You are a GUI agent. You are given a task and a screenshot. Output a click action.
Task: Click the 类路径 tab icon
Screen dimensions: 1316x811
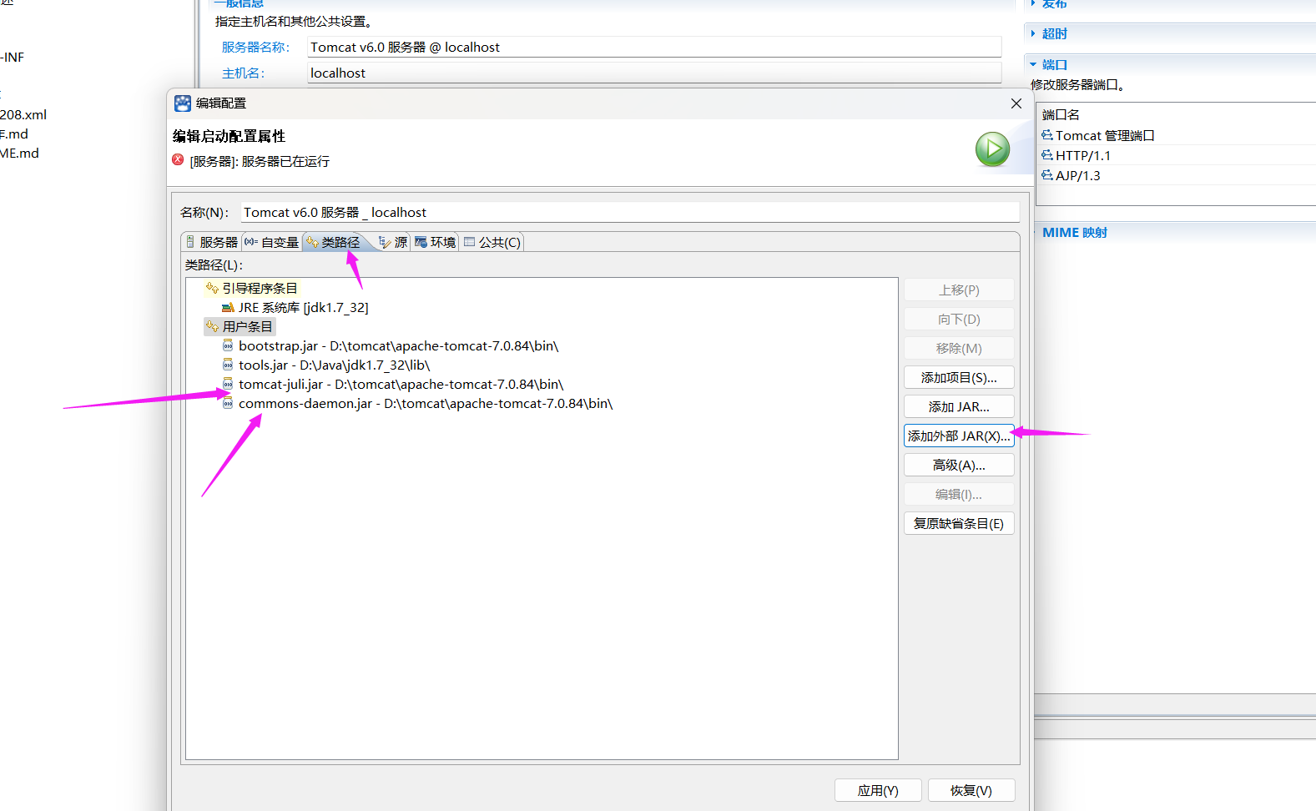(312, 242)
